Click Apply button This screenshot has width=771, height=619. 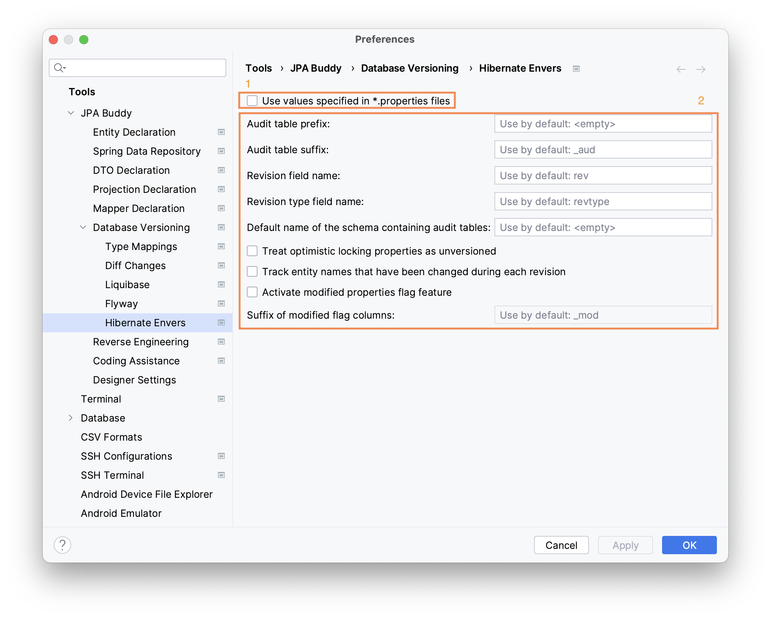(625, 545)
